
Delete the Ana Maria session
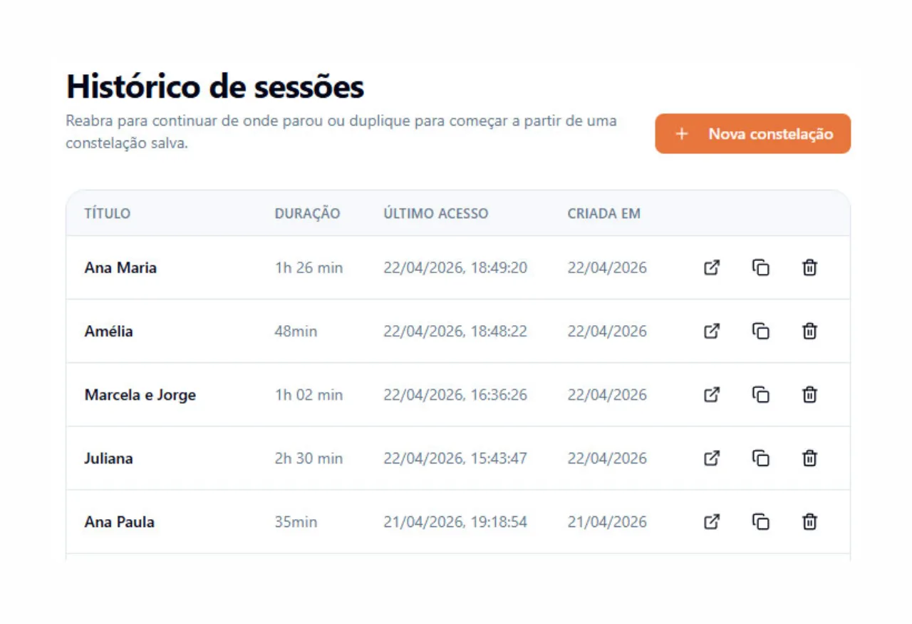(809, 268)
